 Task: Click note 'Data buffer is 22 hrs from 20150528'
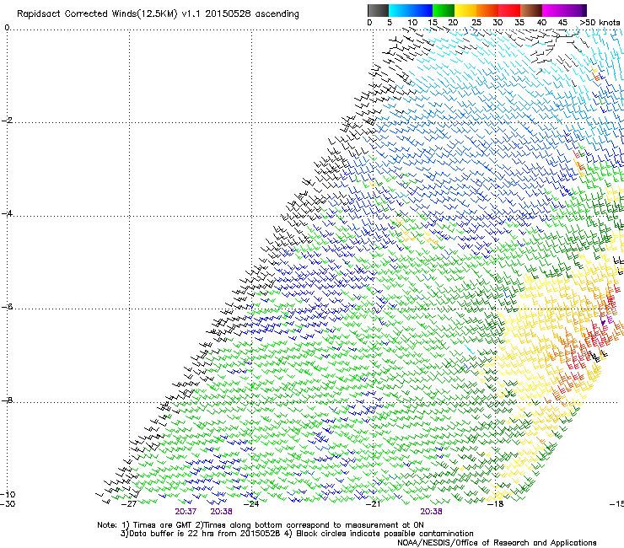click(x=204, y=534)
